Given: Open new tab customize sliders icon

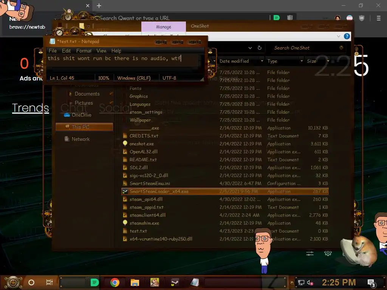Looking at the screenshot, I should [310, 253].
